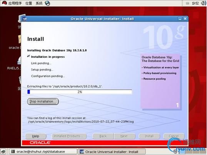Open the 位置 places menu
Screen dimensions: 207x155
coord(28,3)
